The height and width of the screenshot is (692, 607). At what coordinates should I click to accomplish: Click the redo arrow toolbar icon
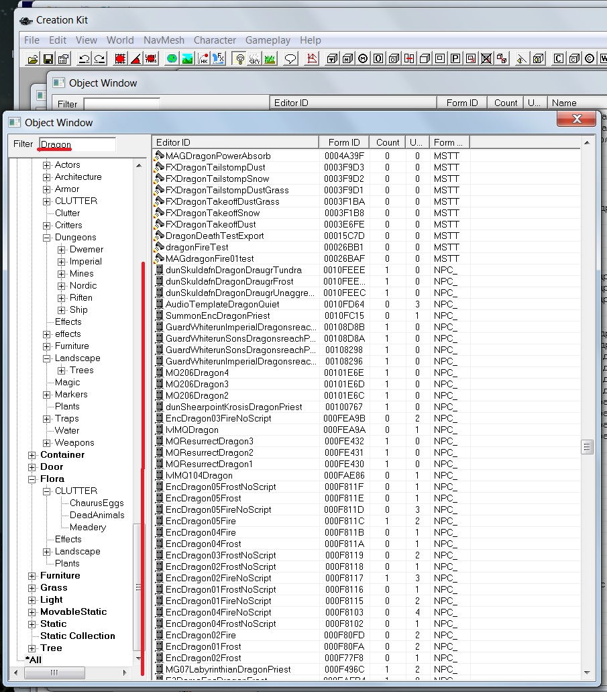tap(99, 59)
